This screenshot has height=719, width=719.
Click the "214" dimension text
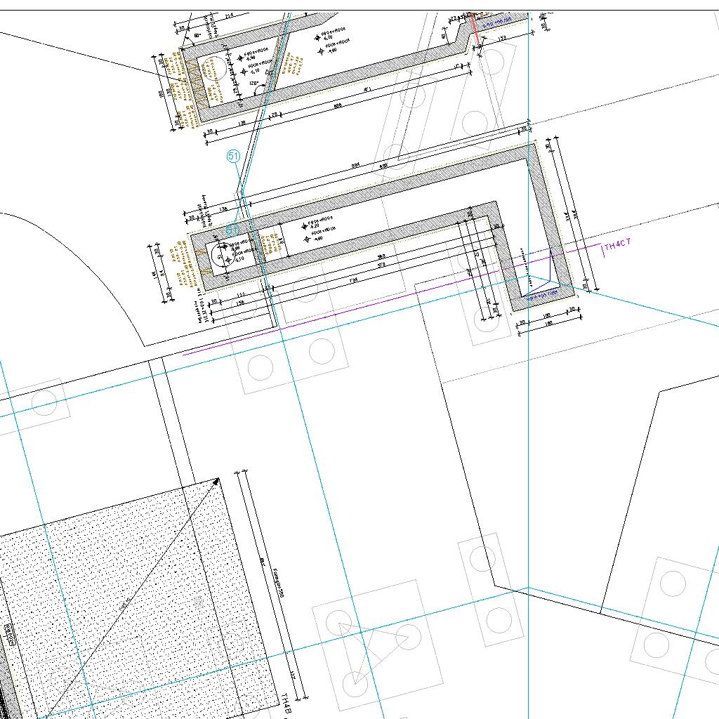tap(230, 15)
